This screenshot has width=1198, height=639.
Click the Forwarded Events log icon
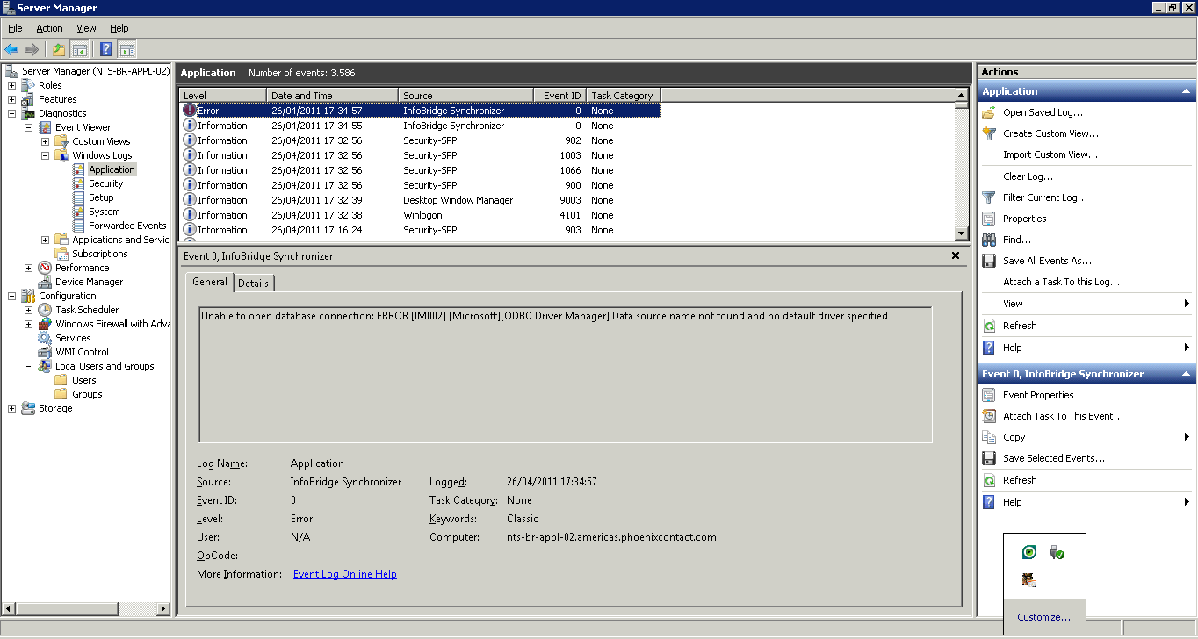point(79,226)
